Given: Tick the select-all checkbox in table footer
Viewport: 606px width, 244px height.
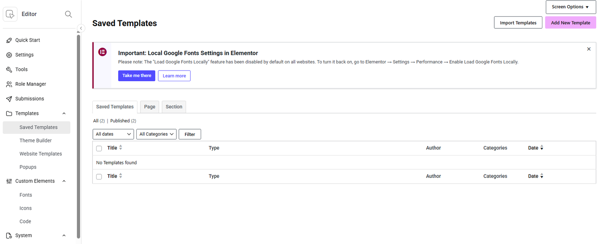Looking at the screenshot, I should 99,177.
